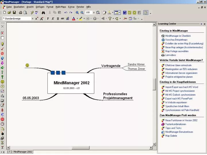Open the Ansicht menu

30,7
